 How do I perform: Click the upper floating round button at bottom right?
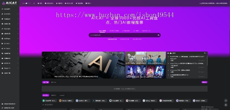[x=226, y=101]
